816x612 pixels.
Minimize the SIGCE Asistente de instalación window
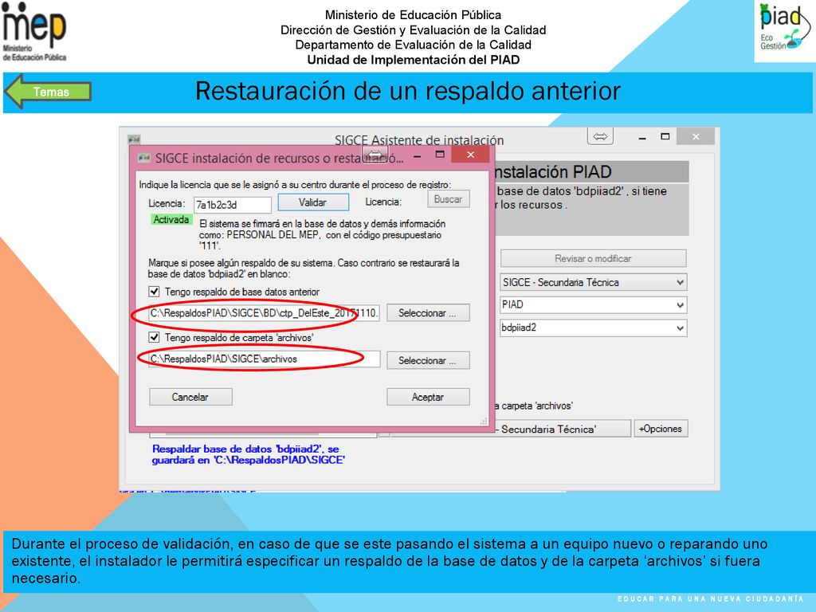tap(642, 137)
